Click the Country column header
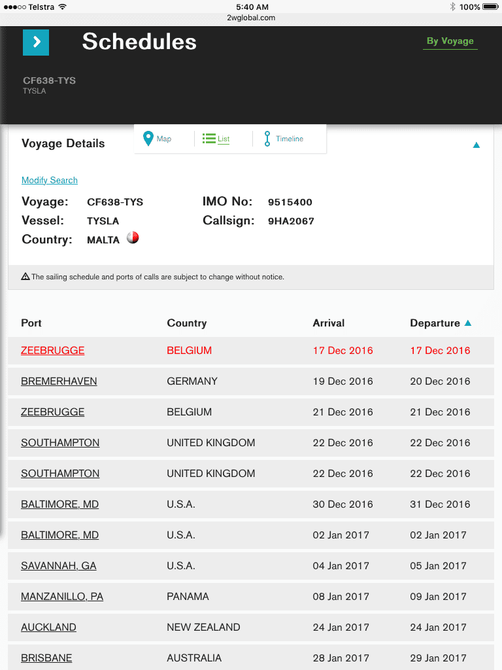This screenshot has height=670, width=502. pyautogui.click(x=186, y=323)
